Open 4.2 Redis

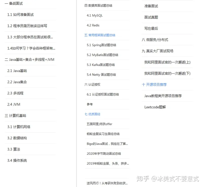(93, 25)
